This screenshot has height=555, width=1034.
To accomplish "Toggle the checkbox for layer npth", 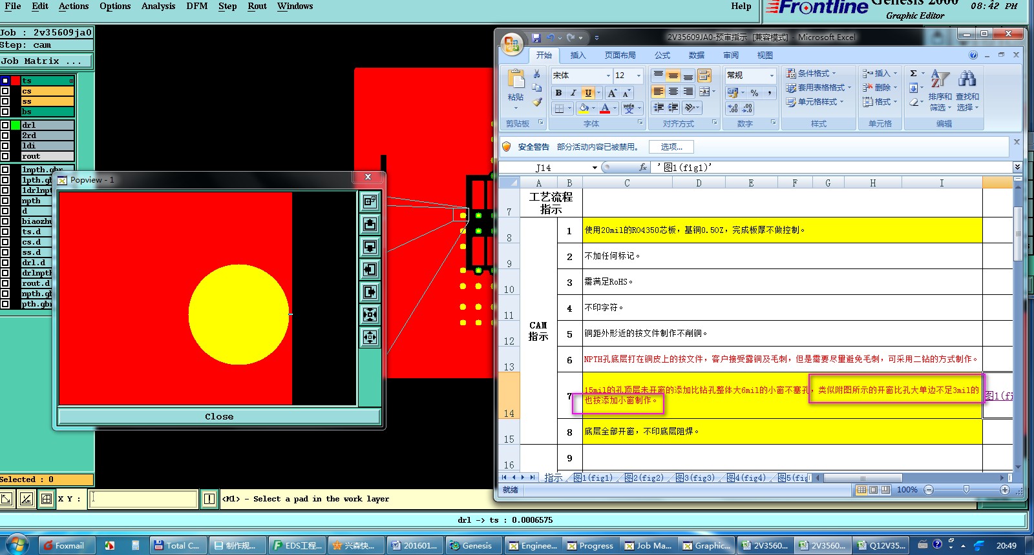I will (5, 201).
